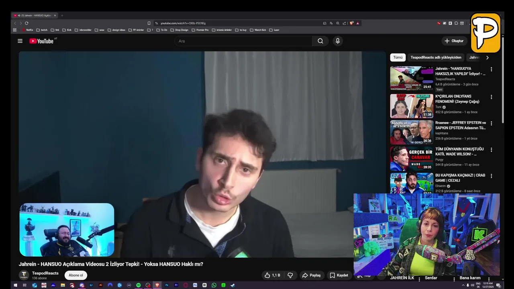Open the Premier Pro bookmarks folder
This screenshot has height=289, width=514.
[200, 30]
